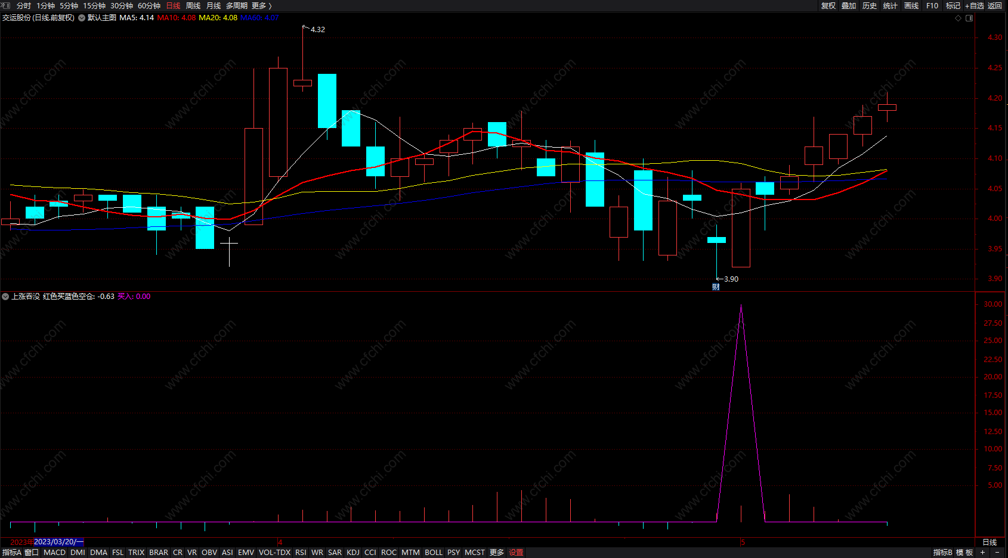1008x558 pixels.
Task: Expand the 默认主图 indicator dropdown circle
Action: (82, 18)
